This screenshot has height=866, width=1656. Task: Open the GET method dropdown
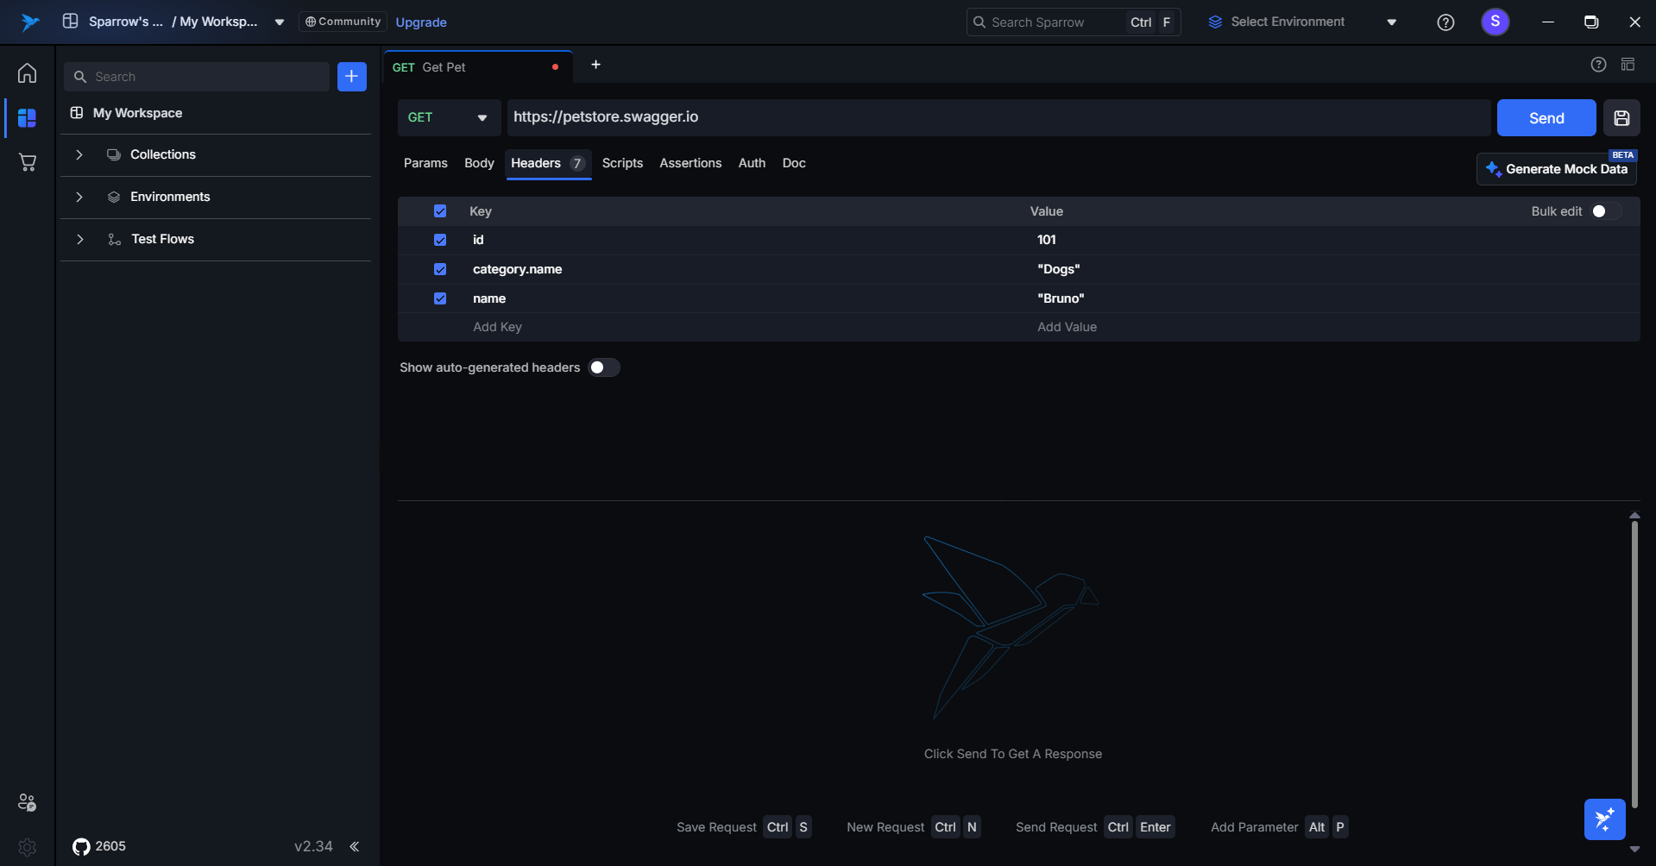point(448,118)
